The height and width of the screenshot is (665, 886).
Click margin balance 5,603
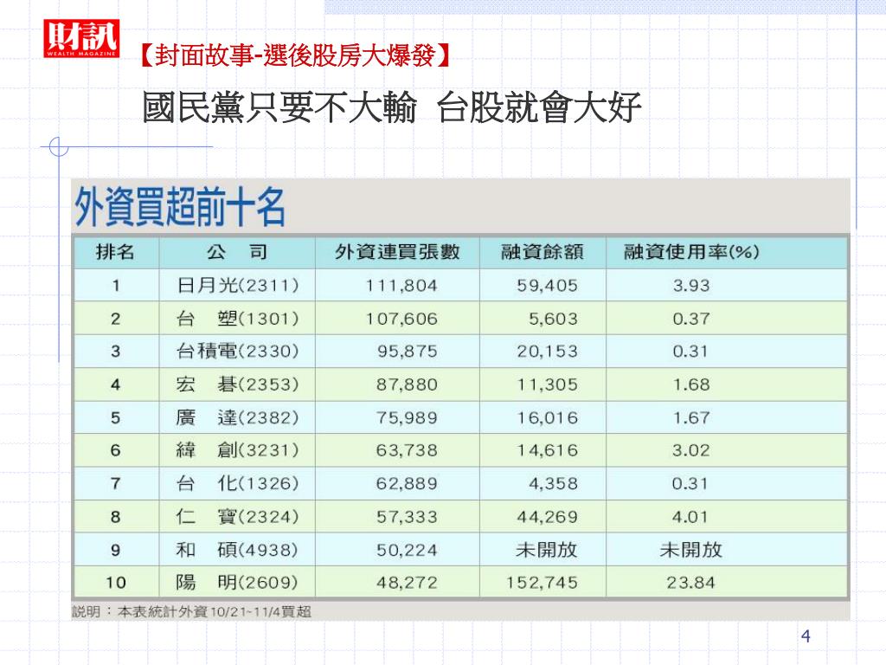553,319
